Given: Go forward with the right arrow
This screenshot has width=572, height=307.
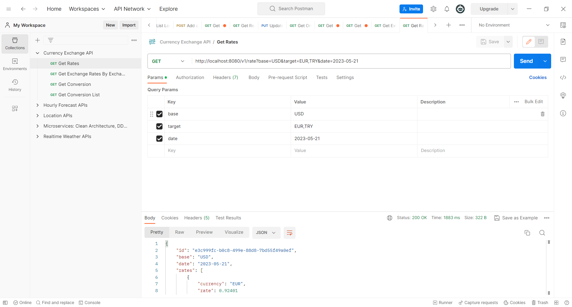Looking at the screenshot, I should coord(35,9).
